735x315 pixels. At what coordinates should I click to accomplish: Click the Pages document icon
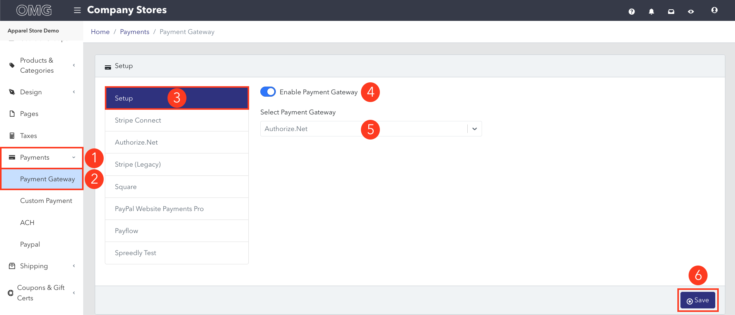pyautogui.click(x=12, y=114)
